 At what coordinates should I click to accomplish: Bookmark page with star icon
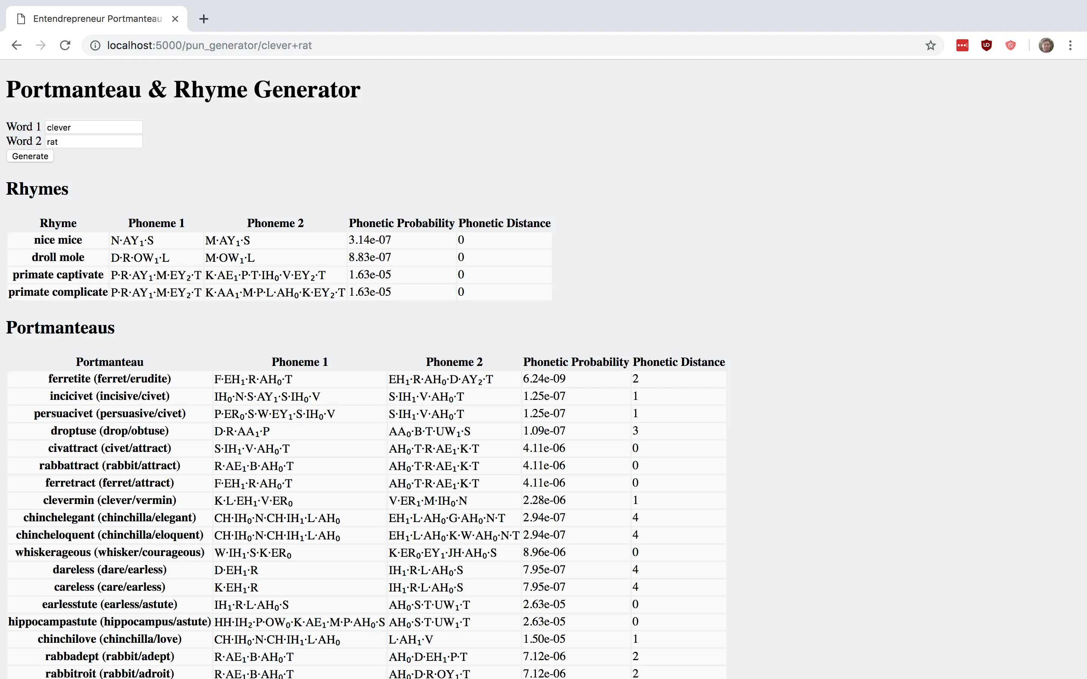[x=930, y=45]
